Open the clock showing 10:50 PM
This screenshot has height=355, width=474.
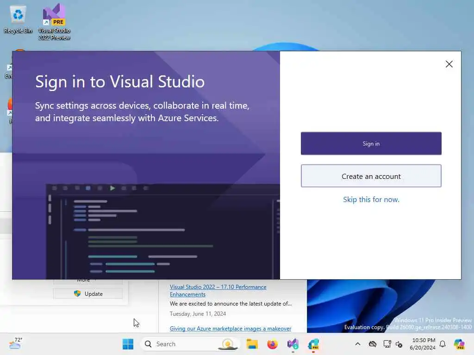coord(423,344)
